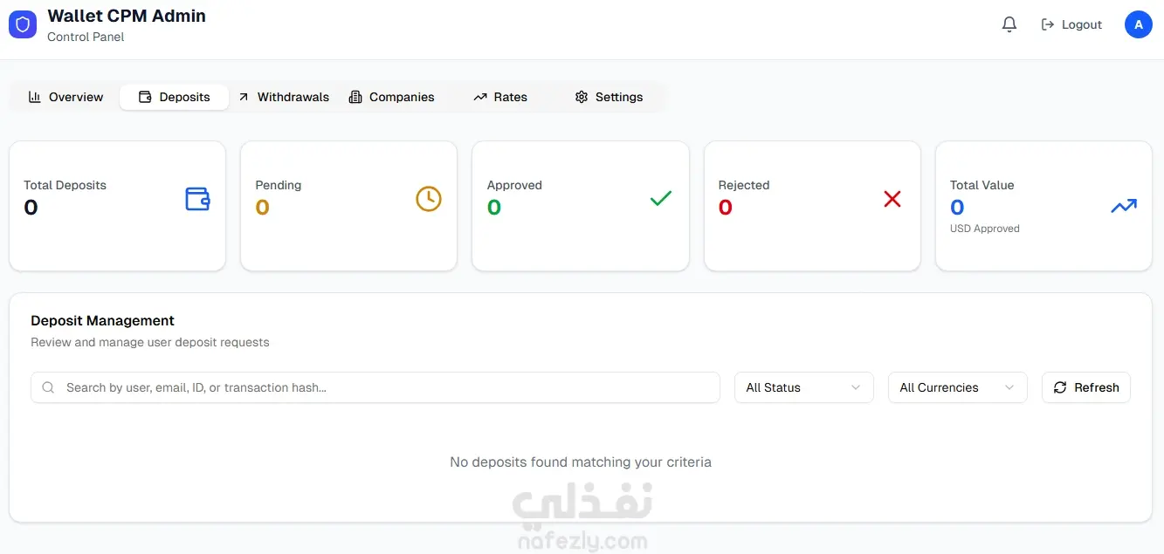Click the search magnifier icon

(49, 387)
